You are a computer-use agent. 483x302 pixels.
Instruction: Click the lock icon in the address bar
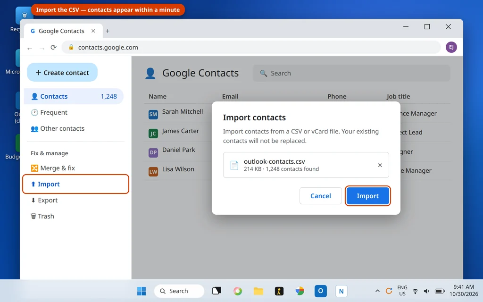tap(71, 47)
